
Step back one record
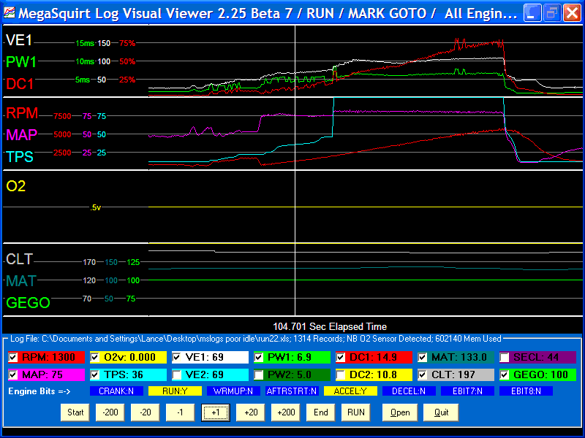(x=181, y=412)
